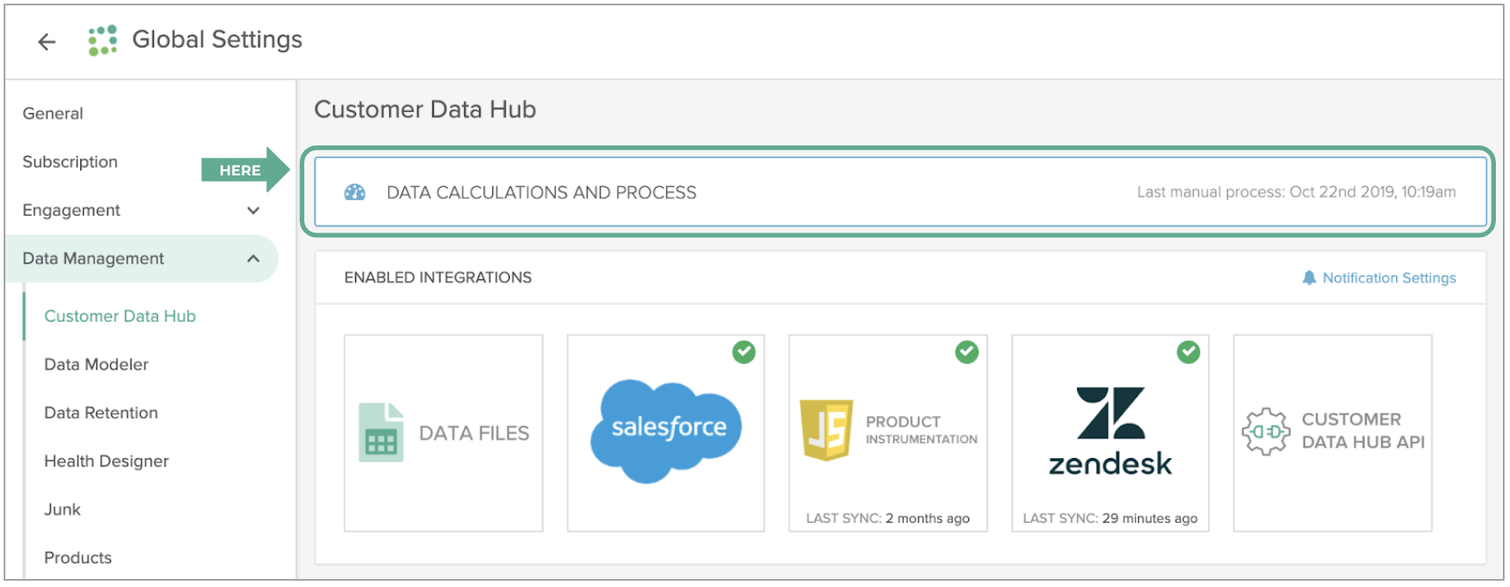Open Notification Settings link
The height and width of the screenshot is (587, 1510).
[1389, 278]
